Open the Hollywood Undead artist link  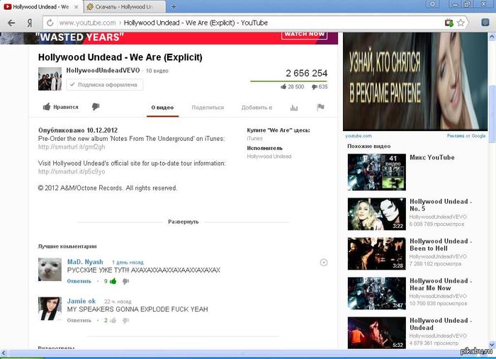269,156
